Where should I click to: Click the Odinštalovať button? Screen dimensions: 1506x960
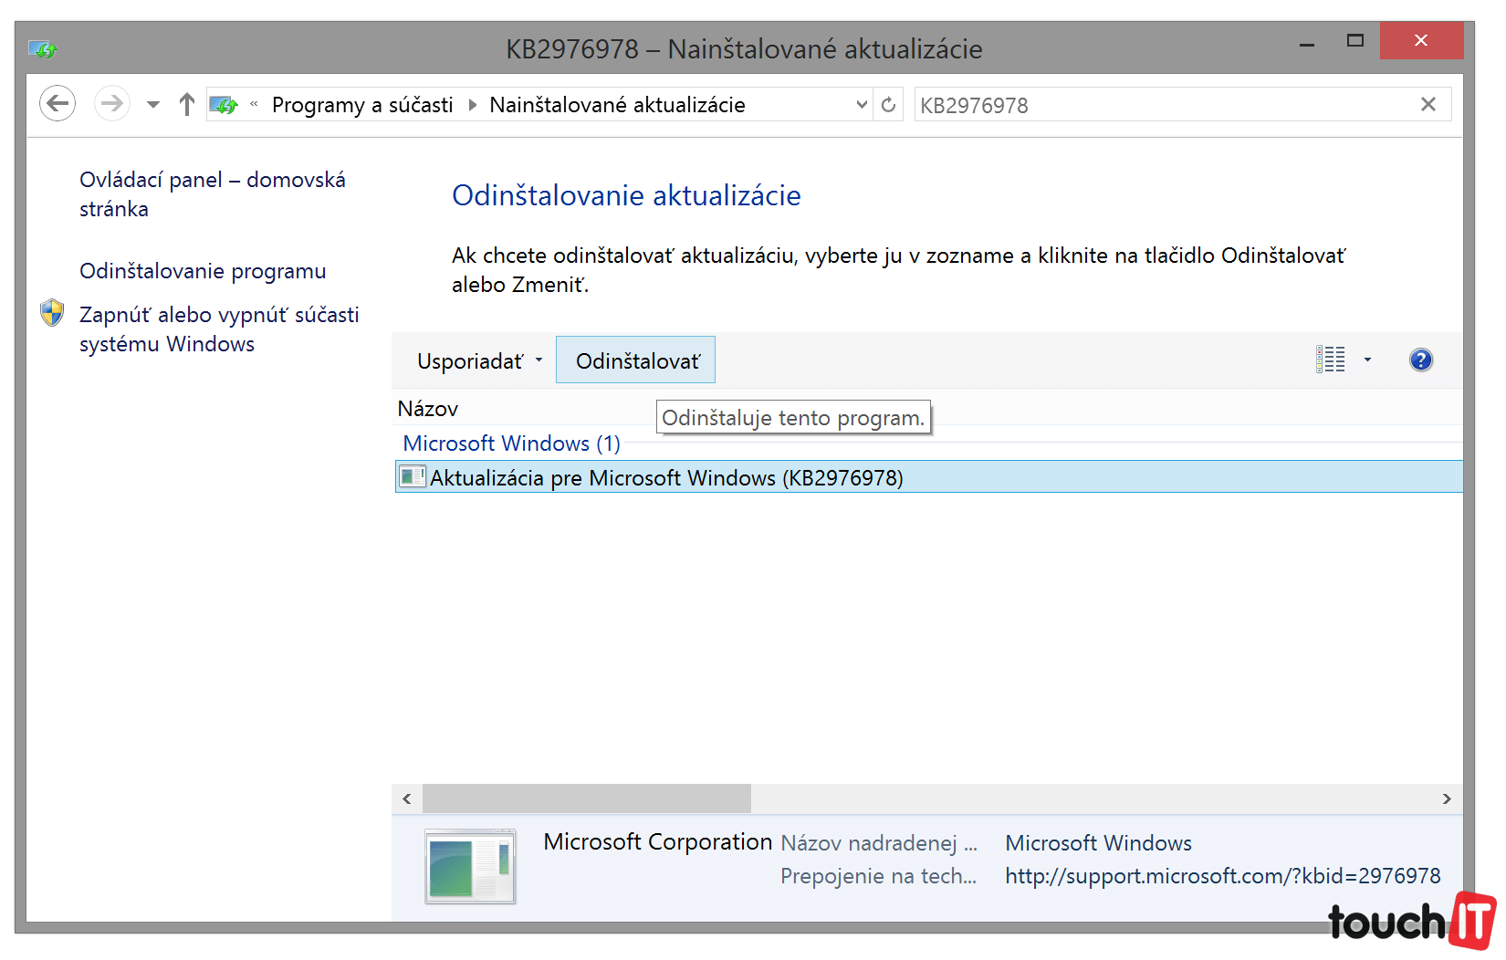pos(636,361)
